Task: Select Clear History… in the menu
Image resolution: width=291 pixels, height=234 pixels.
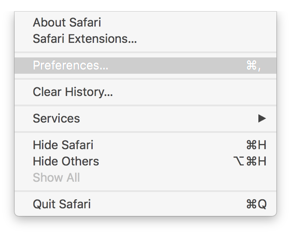Action: click(73, 92)
